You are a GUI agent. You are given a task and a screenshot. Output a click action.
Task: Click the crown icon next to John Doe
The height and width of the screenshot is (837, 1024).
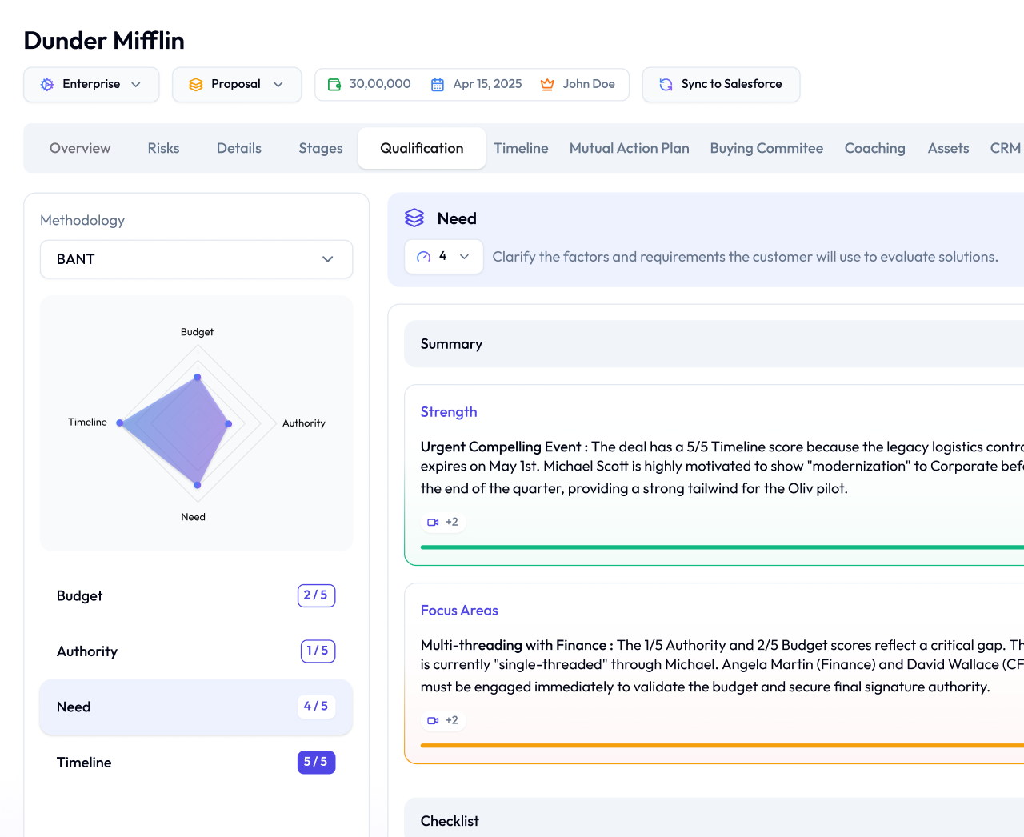point(547,84)
